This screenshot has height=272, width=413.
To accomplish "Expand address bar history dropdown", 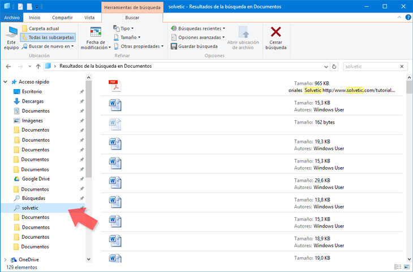I will coord(326,67).
